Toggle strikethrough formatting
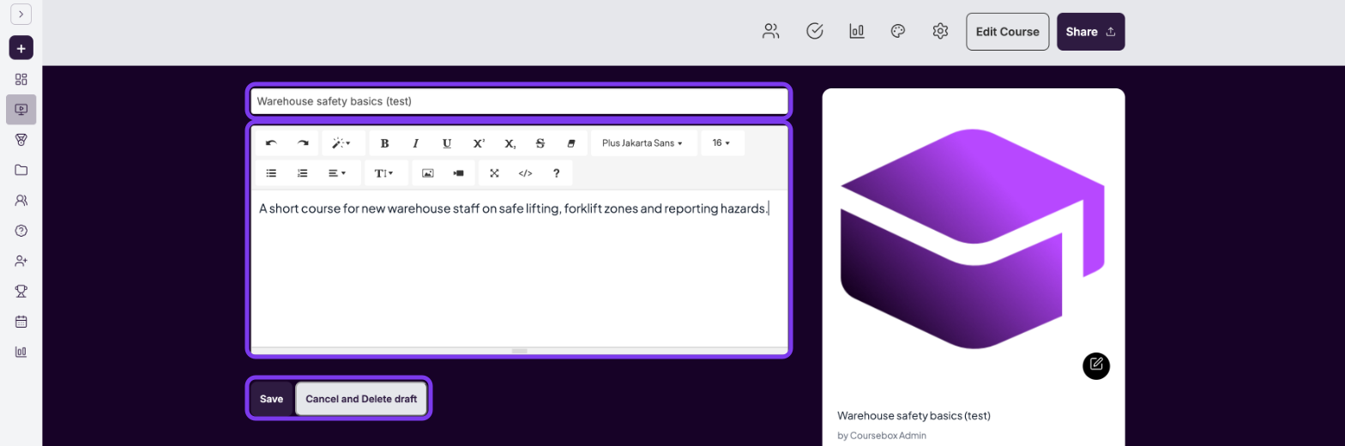The image size is (1345, 446). point(540,143)
